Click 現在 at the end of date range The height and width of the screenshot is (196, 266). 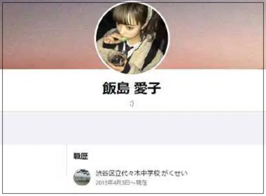tap(141, 183)
